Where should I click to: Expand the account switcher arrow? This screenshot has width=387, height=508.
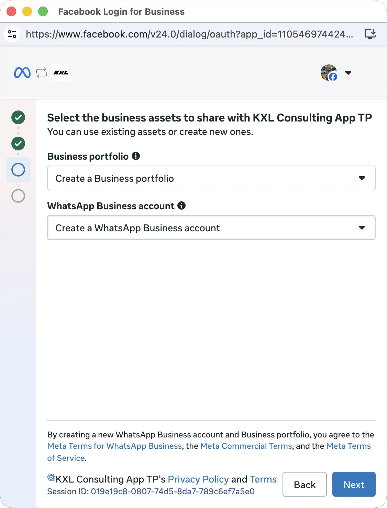(348, 73)
